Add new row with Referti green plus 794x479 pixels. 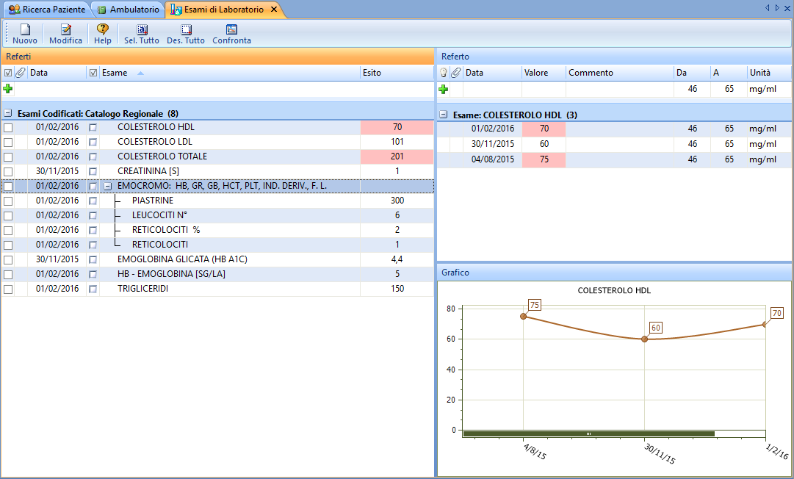point(7,89)
